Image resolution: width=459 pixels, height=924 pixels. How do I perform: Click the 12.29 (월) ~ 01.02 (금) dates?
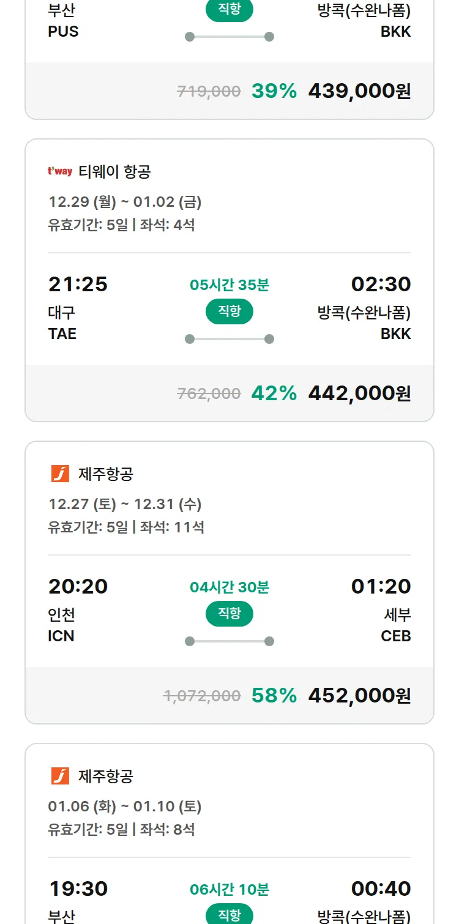point(125,202)
